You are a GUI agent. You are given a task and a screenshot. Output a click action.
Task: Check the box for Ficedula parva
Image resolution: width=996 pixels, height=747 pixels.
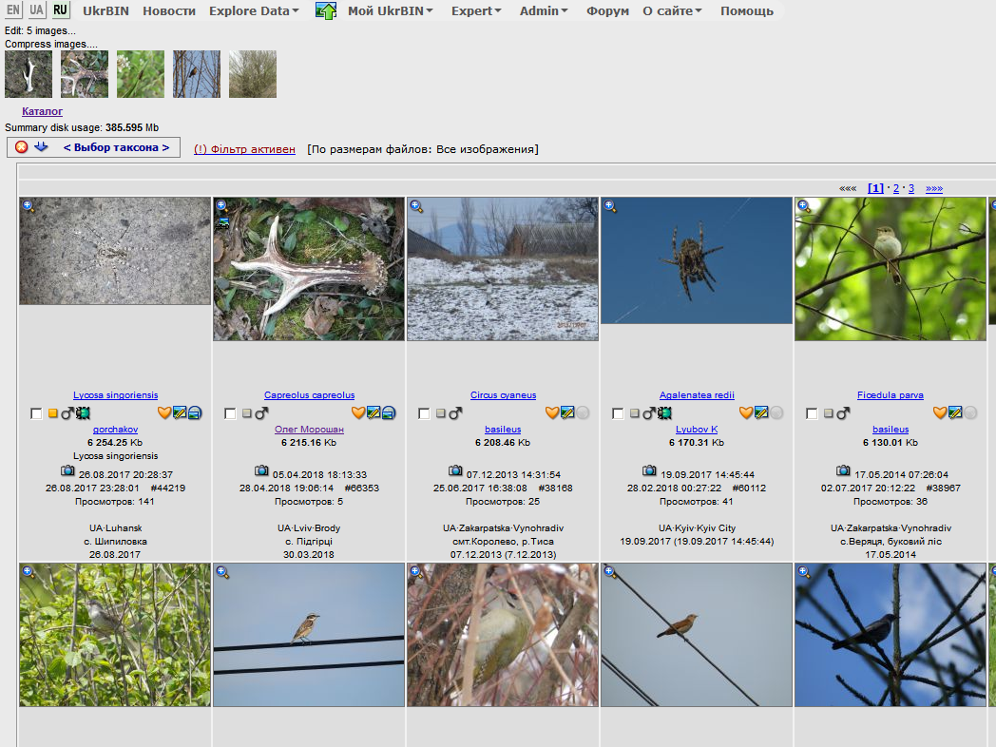(x=812, y=413)
